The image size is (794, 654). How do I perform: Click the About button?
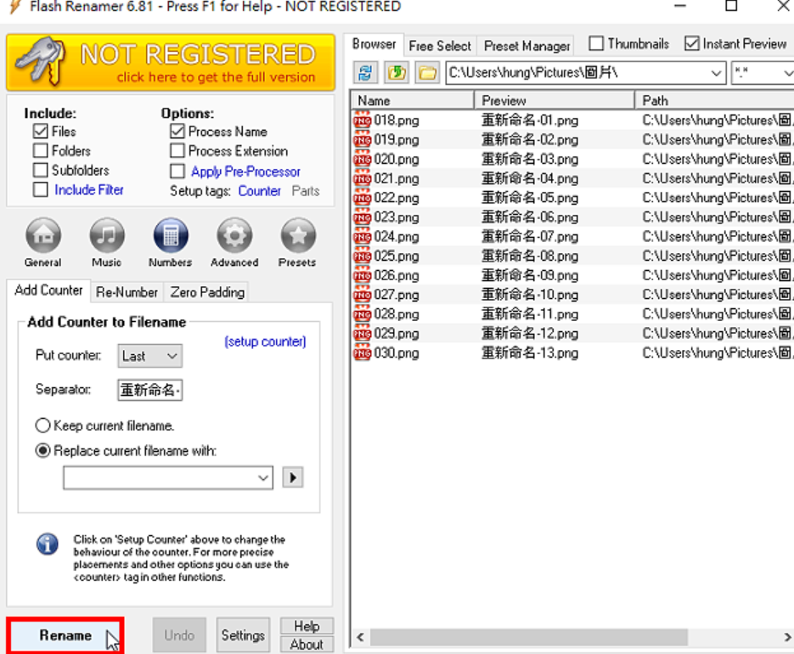coord(307,645)
